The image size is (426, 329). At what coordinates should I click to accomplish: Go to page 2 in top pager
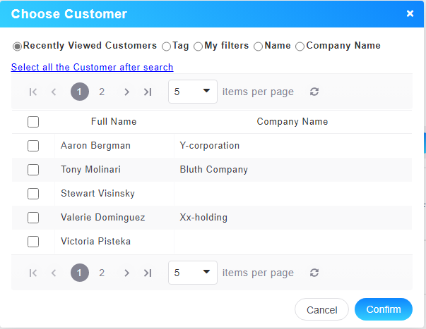tap(102, 92)
